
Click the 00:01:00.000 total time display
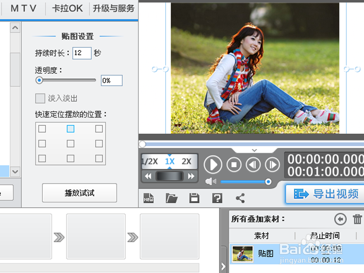326,172
